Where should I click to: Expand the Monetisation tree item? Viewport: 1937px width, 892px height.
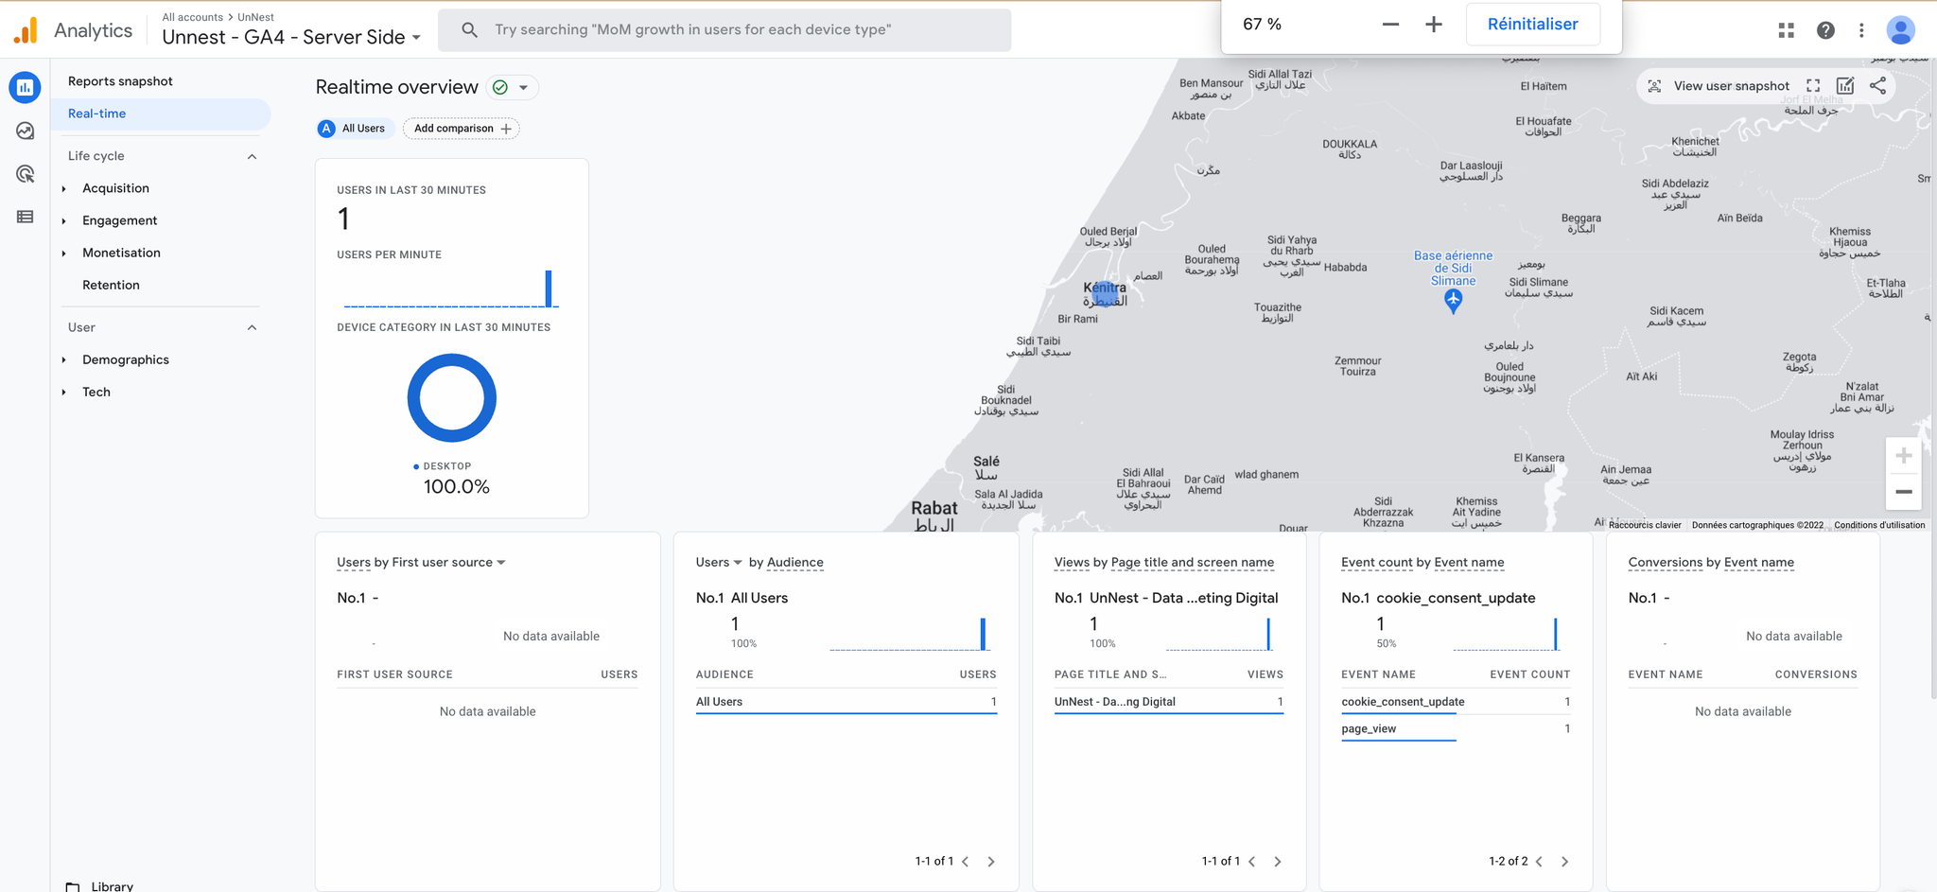coord(64,254)
